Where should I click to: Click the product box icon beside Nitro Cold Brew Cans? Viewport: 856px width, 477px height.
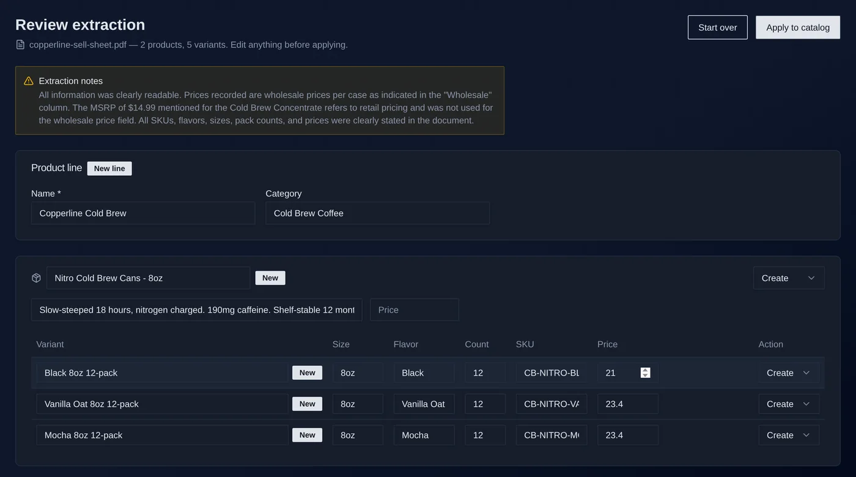pos(36,278)
